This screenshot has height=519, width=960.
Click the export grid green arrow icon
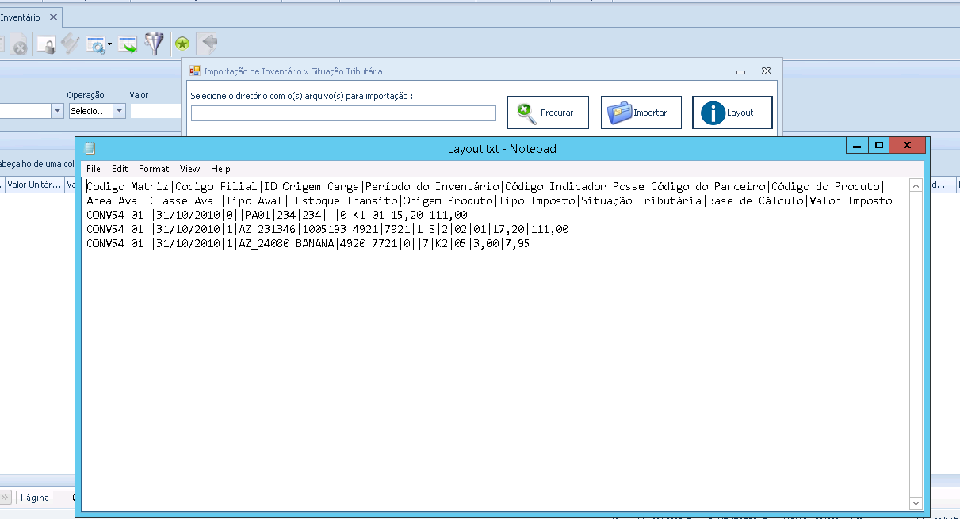127,45
